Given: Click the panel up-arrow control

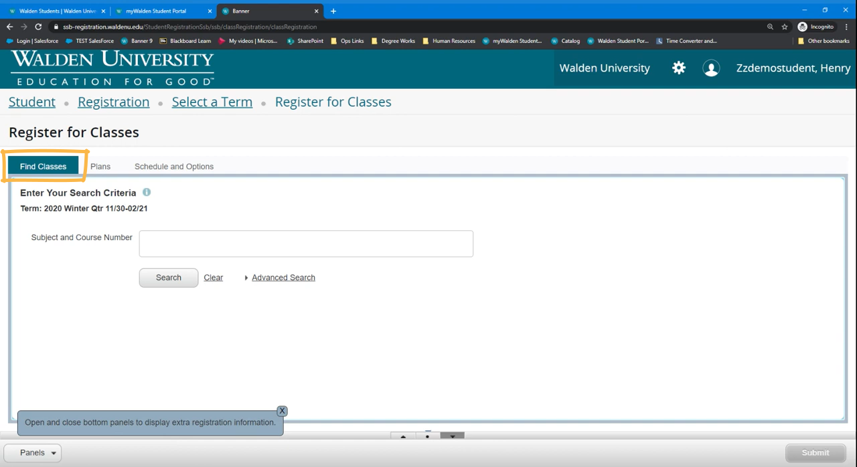Looking at the screenshot, I should click(403, 436).
